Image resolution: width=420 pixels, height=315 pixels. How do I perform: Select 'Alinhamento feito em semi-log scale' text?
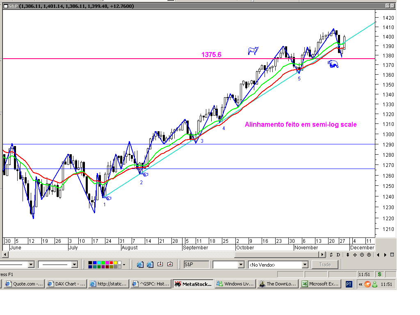coord(301,125)
